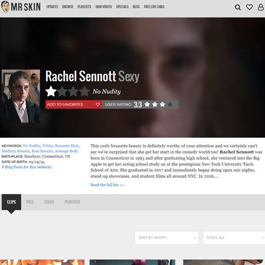Open the Browse menu item
265x265 pixels.
point(67,7)
